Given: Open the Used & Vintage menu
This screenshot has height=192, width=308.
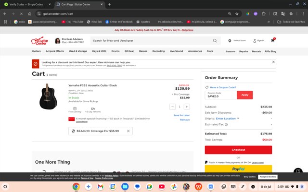Looking at the screenshot, I should point(78,51).
